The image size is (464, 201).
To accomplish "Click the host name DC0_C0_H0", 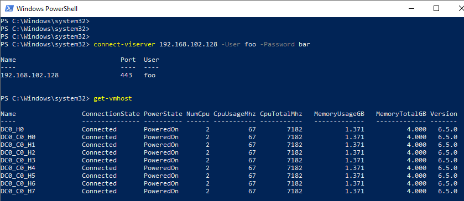I will click(x=18, y=137).
